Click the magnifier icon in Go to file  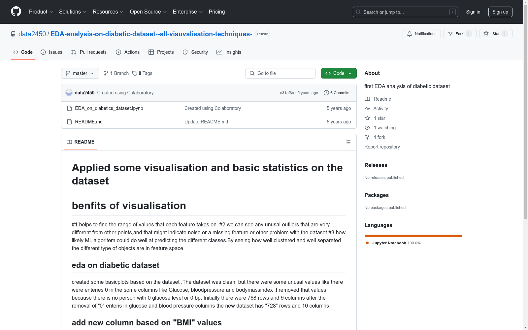pos(252,73)
